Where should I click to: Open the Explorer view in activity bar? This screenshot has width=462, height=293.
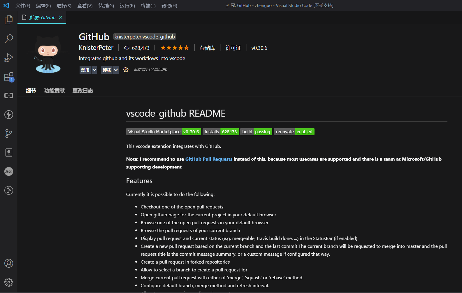pyautogui.click(x=9, y=20)
